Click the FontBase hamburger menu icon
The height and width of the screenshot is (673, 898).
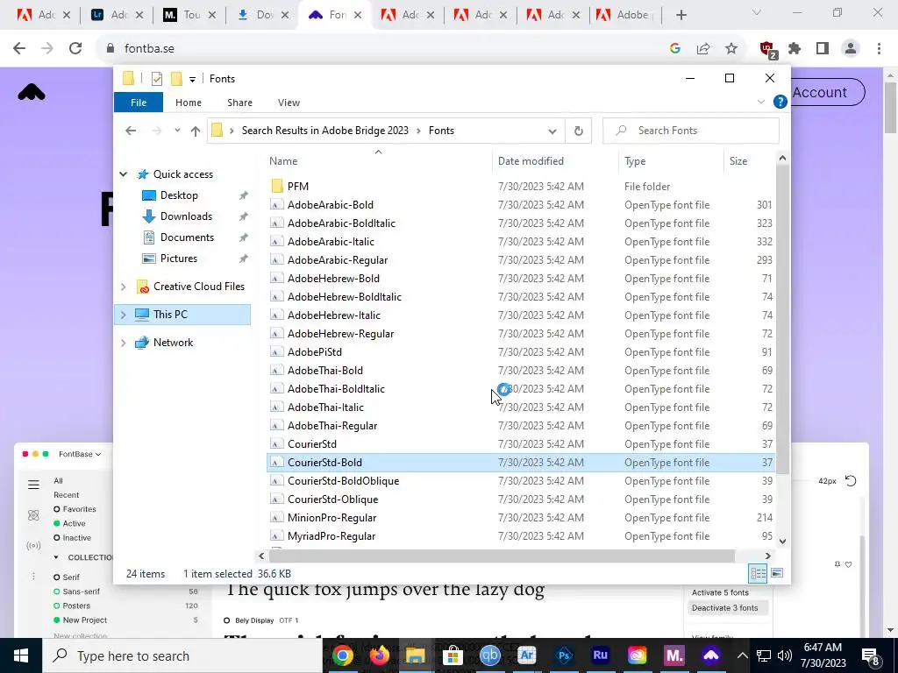point(34,485)
